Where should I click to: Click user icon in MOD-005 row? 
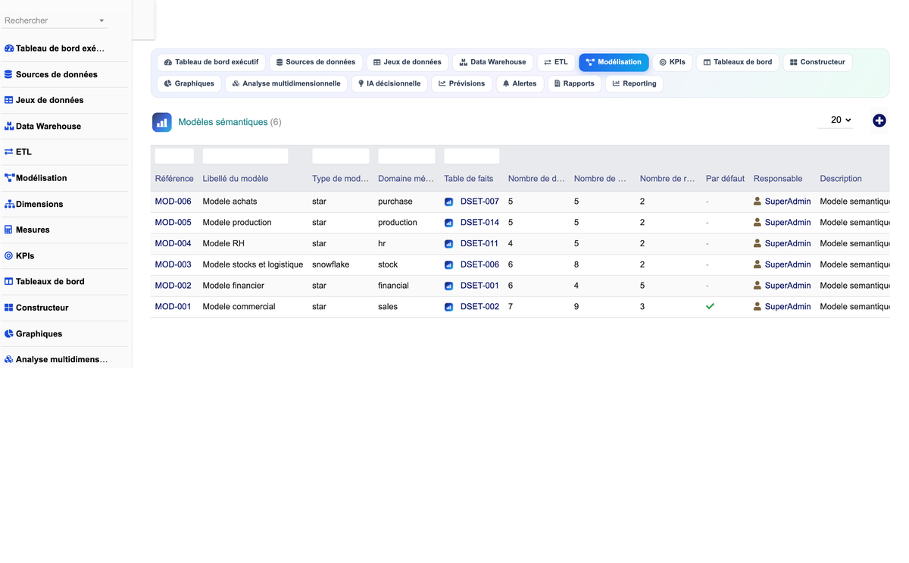point(757,223)
